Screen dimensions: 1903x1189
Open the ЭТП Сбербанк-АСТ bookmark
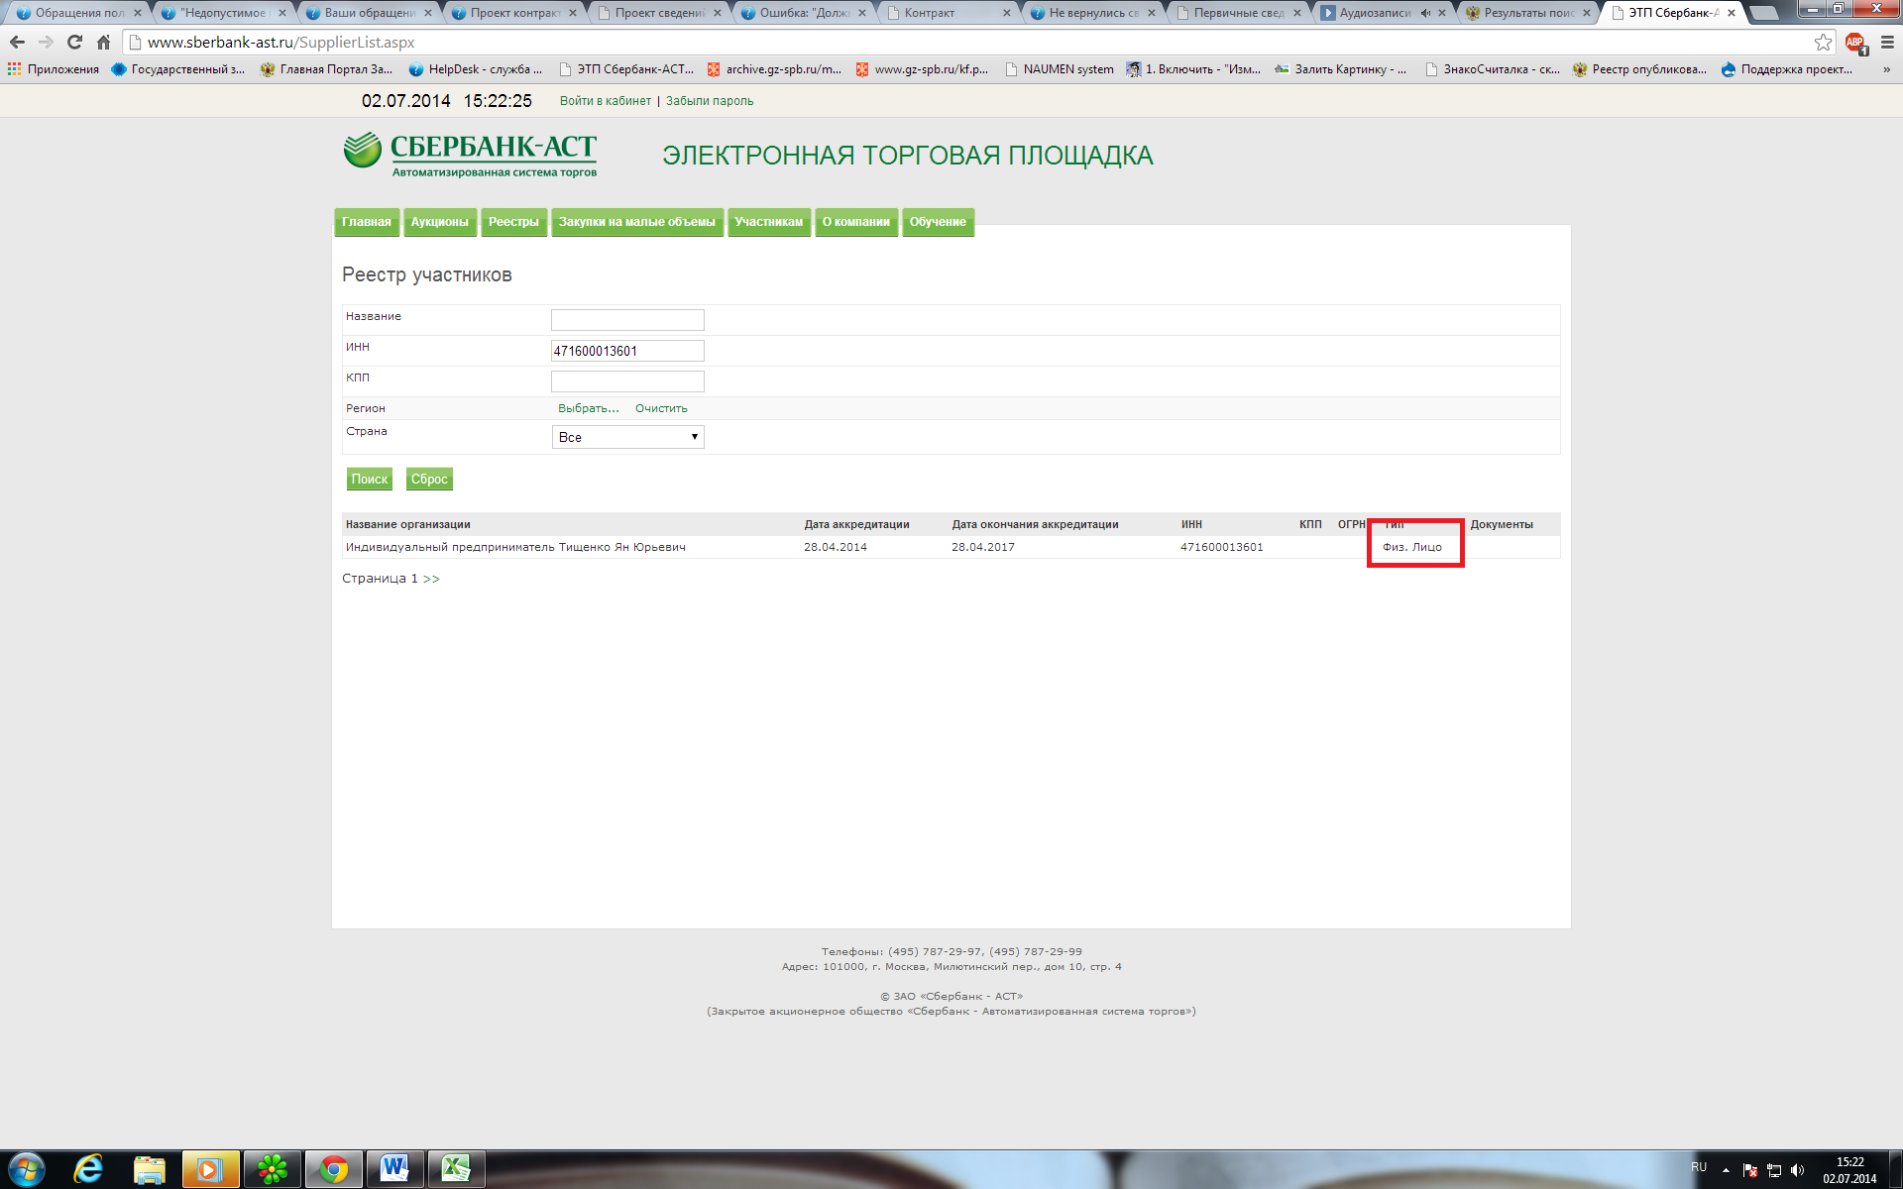(x=625, y=69)
